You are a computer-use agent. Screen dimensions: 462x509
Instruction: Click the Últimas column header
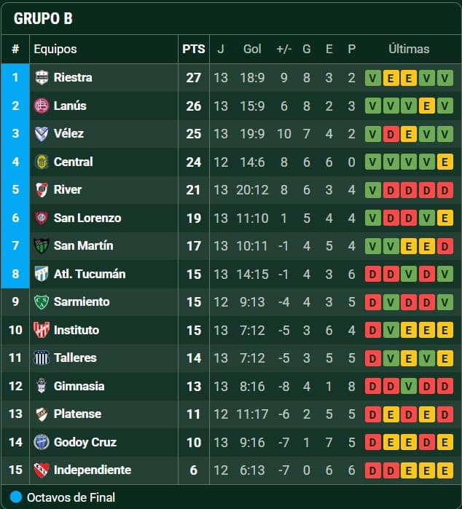pyautogui.click(x=409, y=50)
